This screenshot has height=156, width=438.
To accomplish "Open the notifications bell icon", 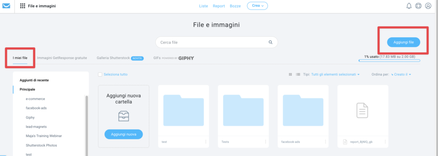I will click(x=409, y=6).
